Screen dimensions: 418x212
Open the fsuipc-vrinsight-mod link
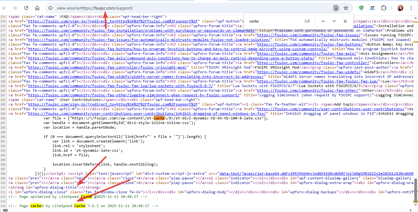(x=108, y=67)
